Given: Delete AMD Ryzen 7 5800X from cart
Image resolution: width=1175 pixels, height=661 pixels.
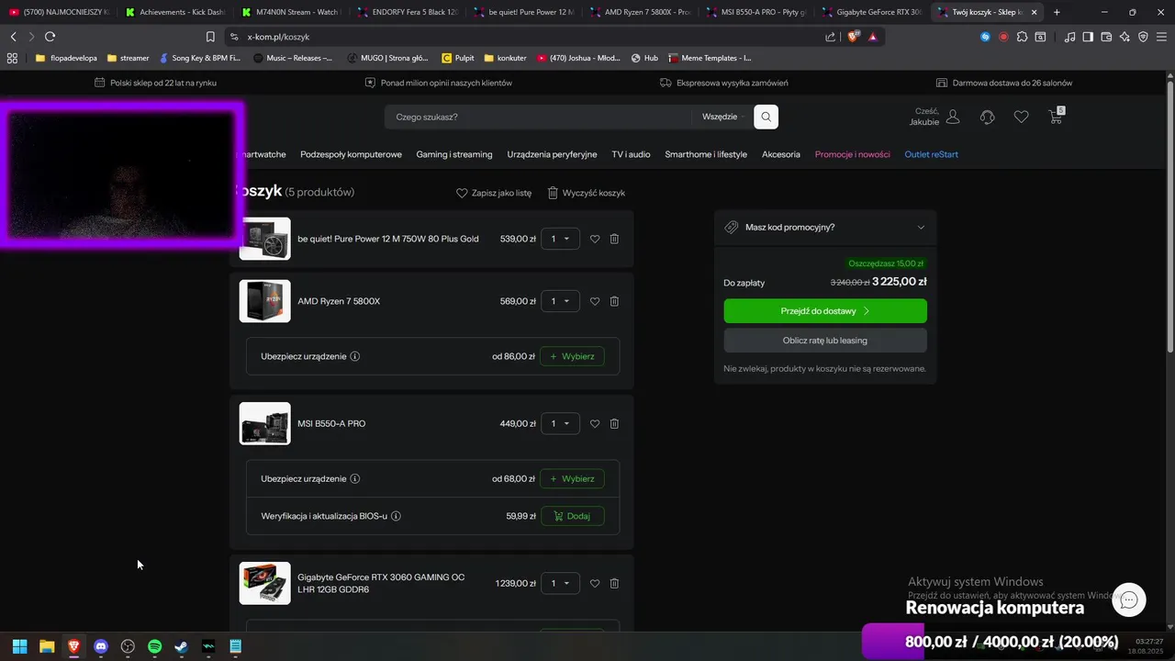Looking at the screenshot, I should pos(614,301).
